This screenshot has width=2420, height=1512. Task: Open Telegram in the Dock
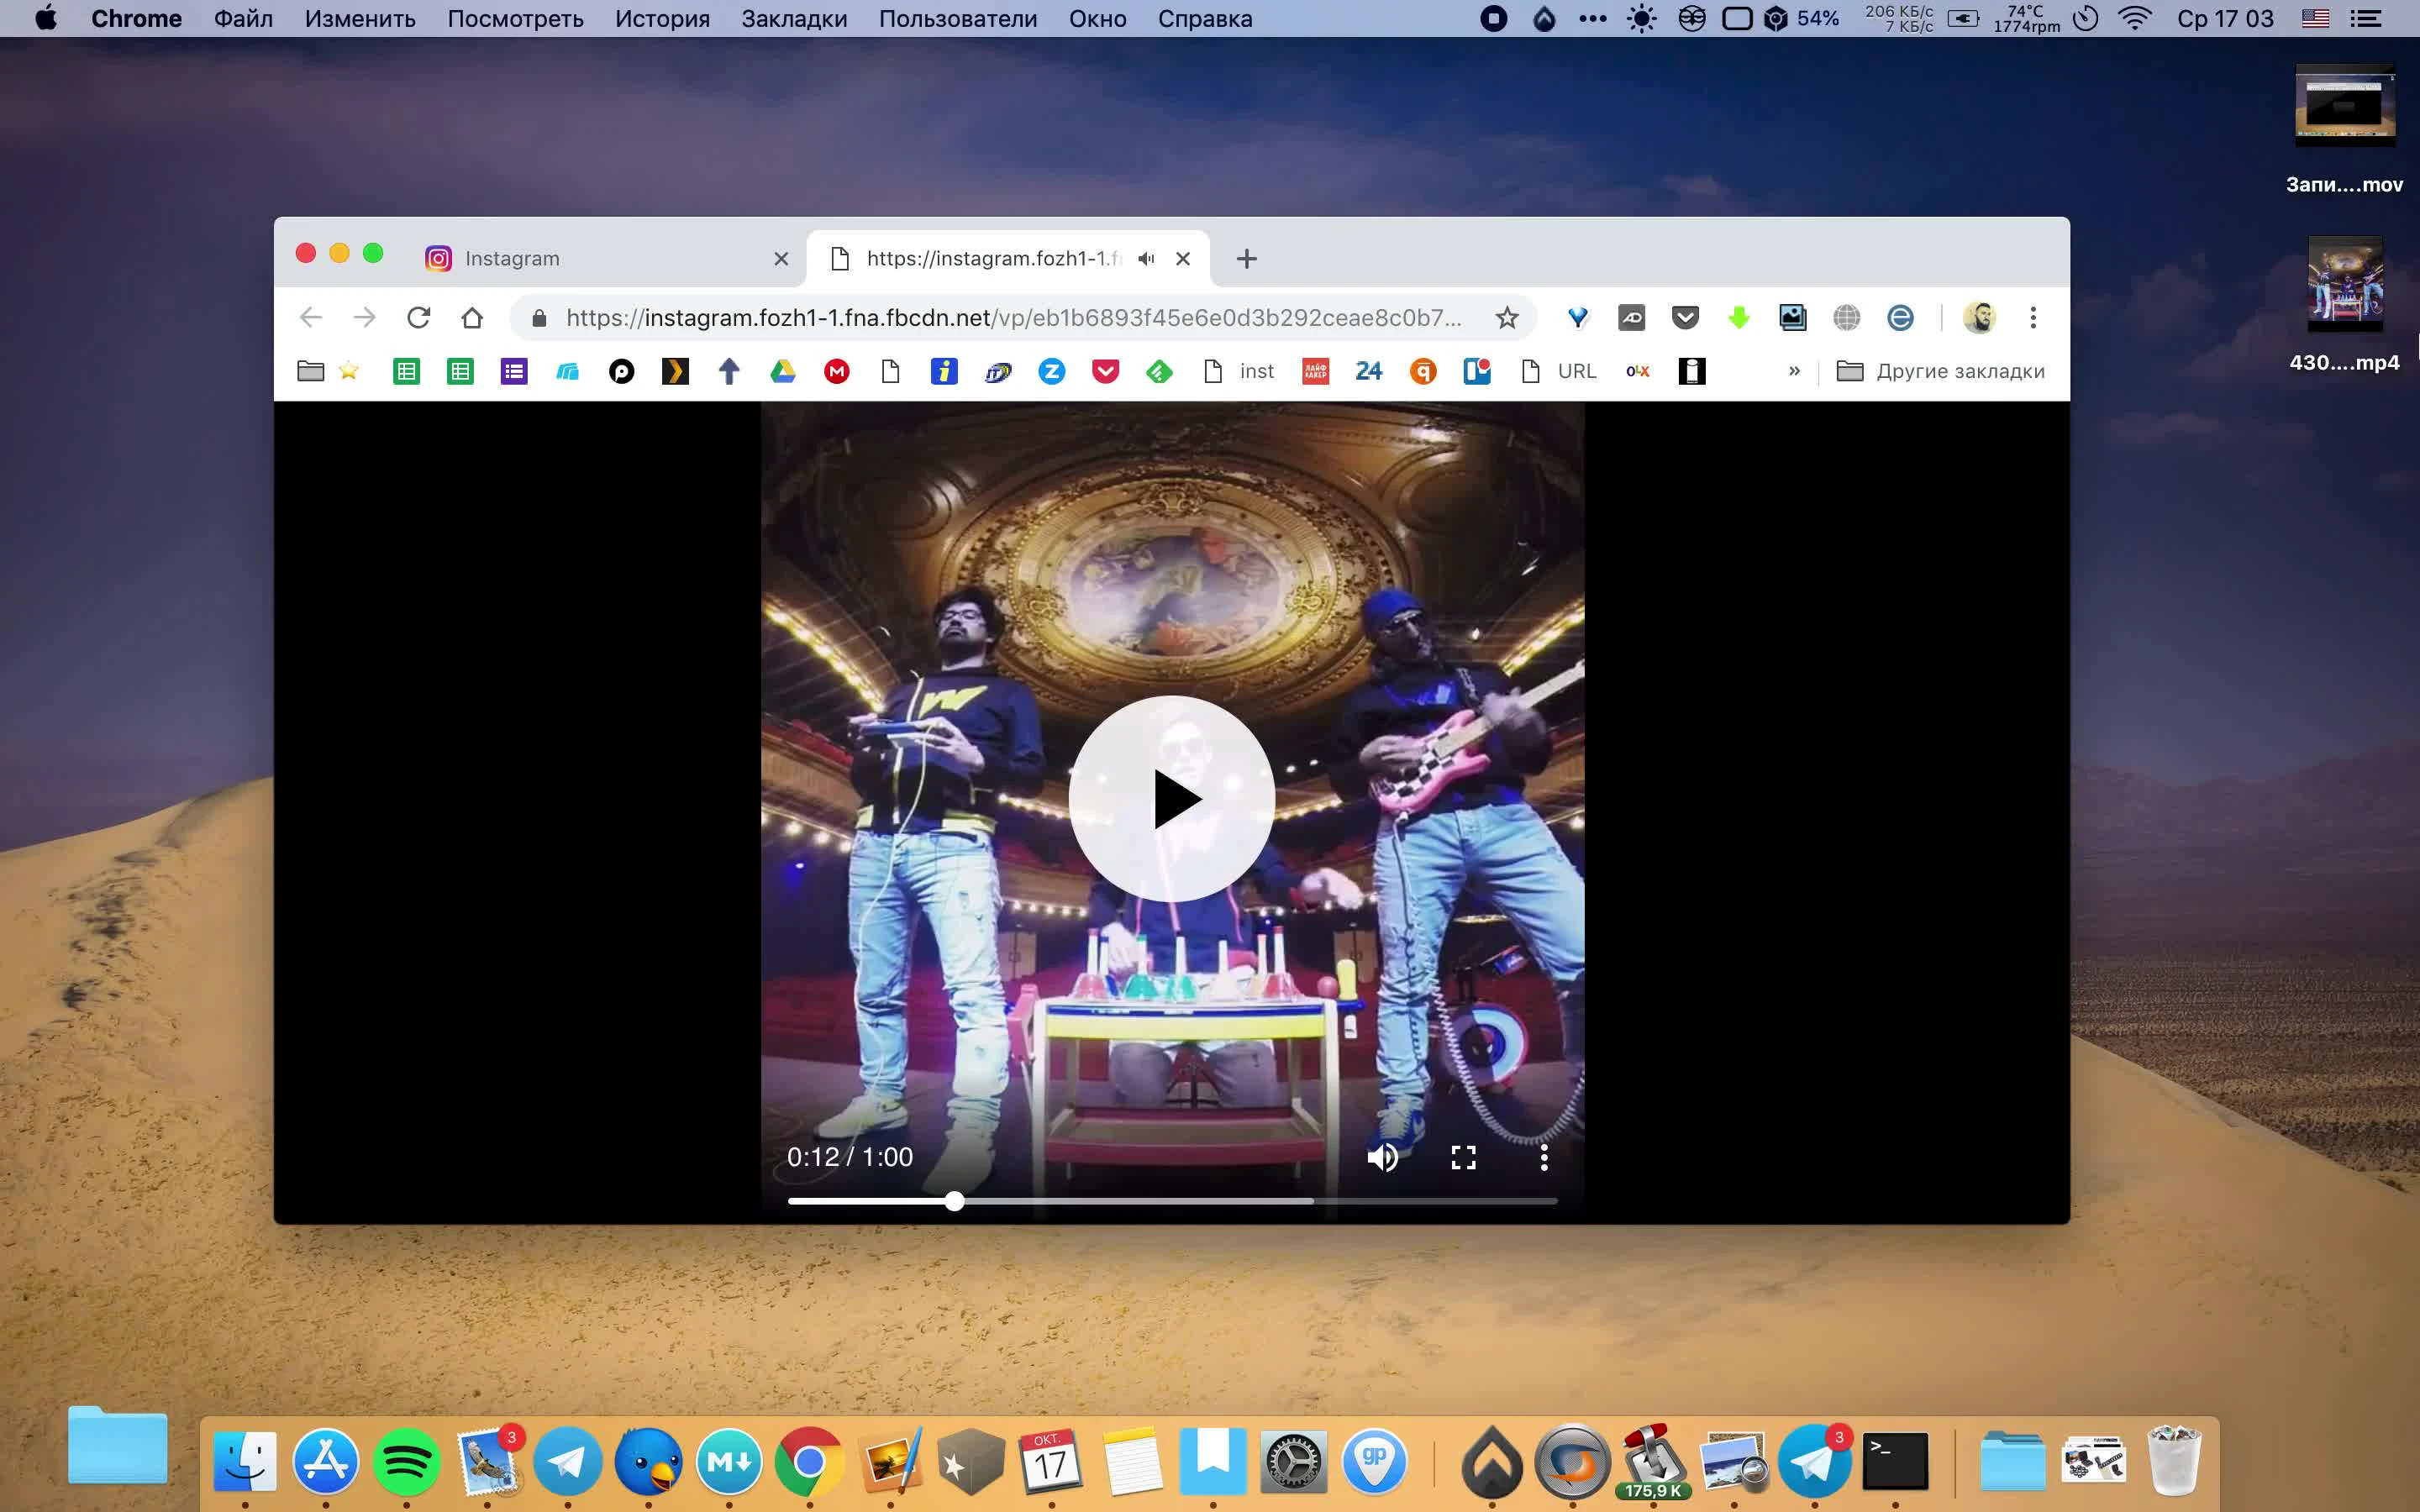[x=566, y=1460]
